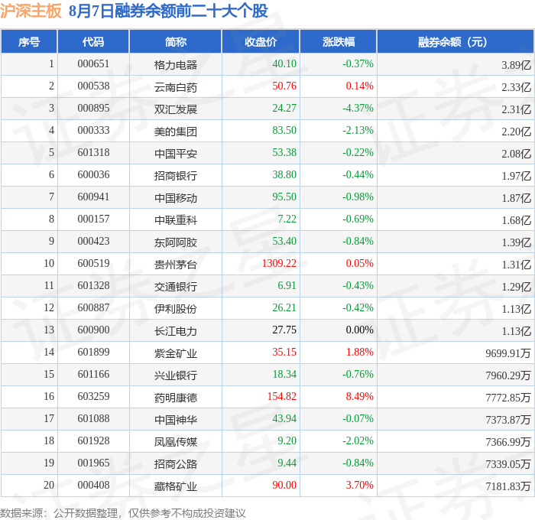
Task: Click closing price 1309.22
Action: 279,263
